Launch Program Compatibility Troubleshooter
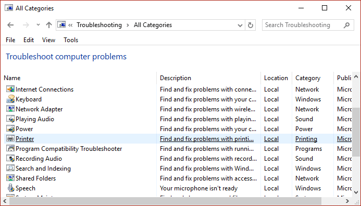This screenshot has height=206, width=361. click(69, 149)
